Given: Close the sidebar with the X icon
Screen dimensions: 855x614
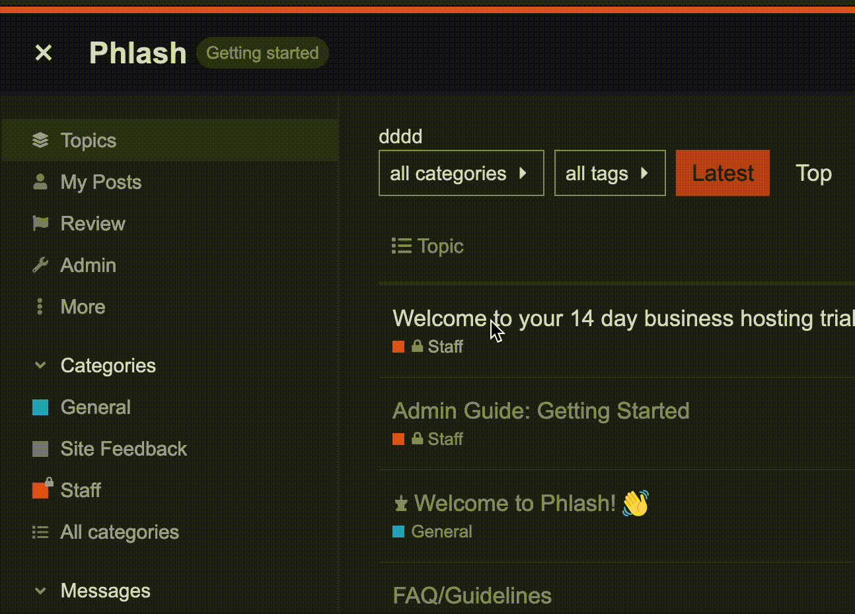Looking at the screenshot, I should pyautogui.click(x=44, y=53).
